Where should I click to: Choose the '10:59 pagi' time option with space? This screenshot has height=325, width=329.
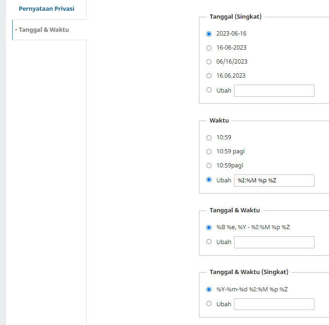(x=209, y=152)
